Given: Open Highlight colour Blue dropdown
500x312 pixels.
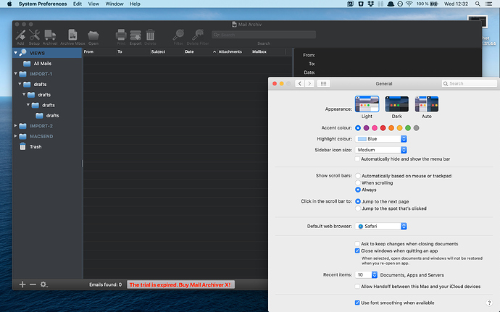Looking at the screenshot, I should click(x=380, y=139).
